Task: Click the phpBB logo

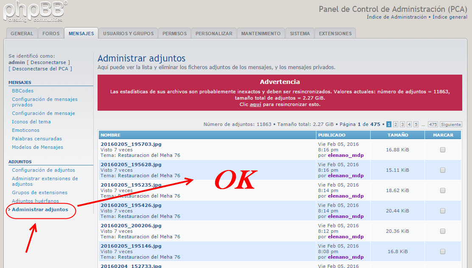Action: coord(35,11)
